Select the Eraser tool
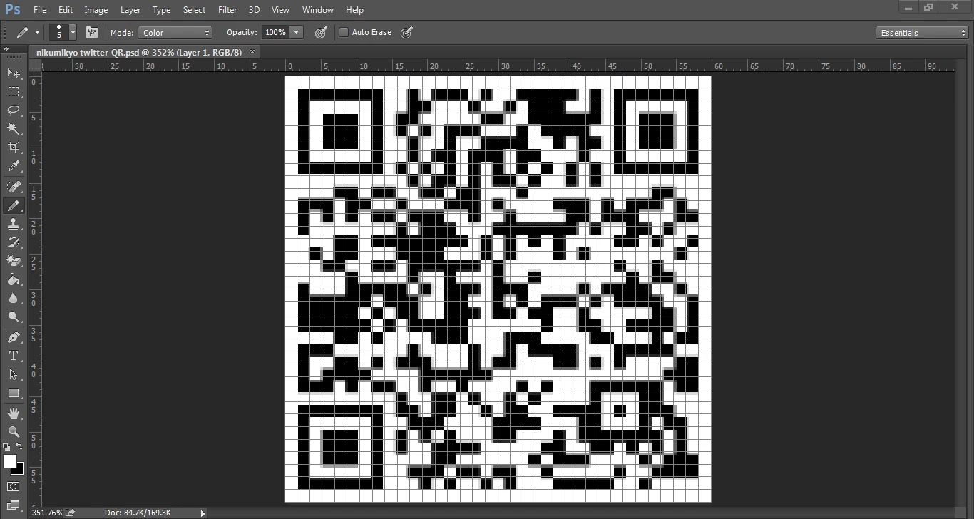This screenshot has width=974, height=519. click(14, 261)
